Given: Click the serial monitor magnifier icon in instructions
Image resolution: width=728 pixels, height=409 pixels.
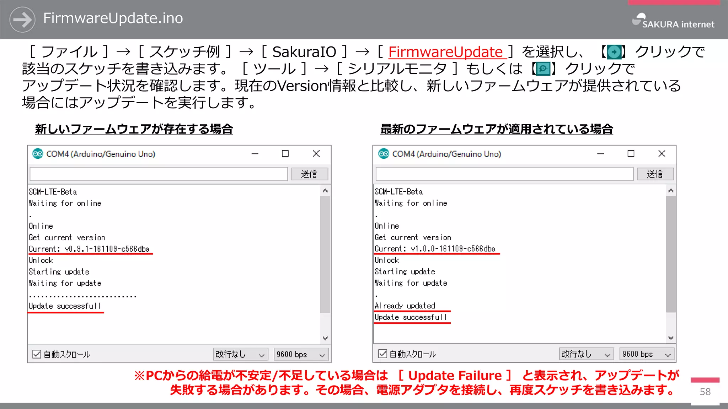Looking at the screenshot, I should click(x=543, y=69).
